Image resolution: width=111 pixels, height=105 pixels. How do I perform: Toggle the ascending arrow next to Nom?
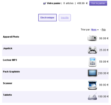tap(98, 30)
